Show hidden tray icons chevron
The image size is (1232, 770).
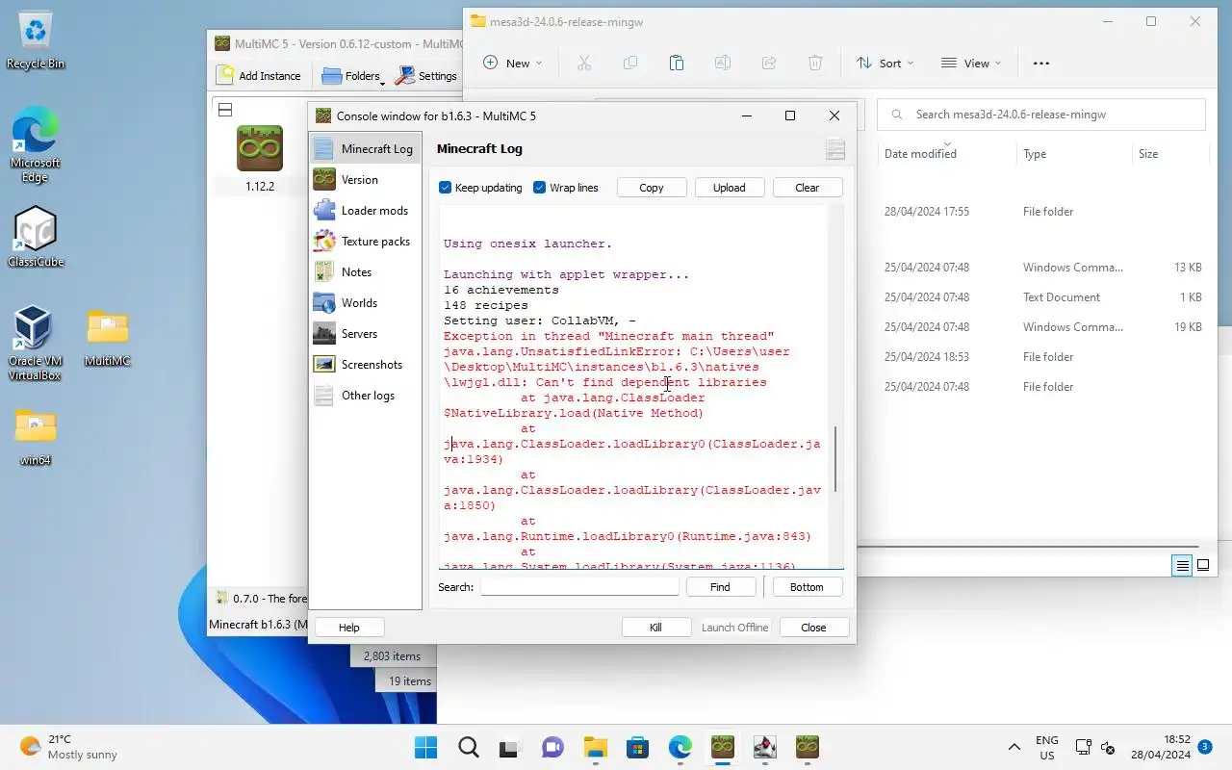coord(1014,748)
